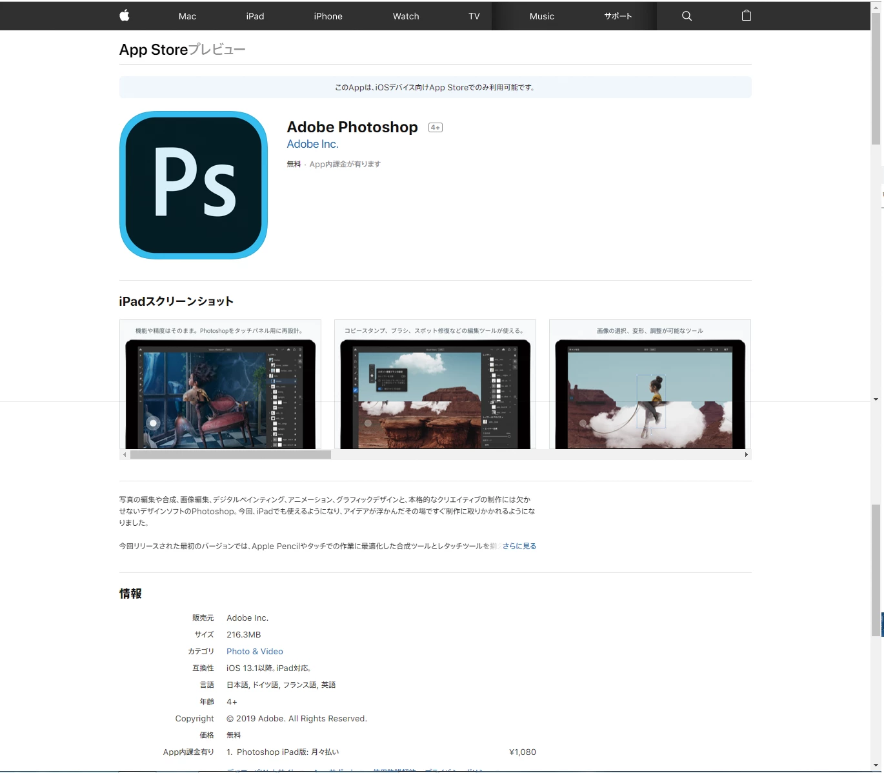Open the Adobe Inc. developer link
The width and height of the screenshot is (884, 773).
pyautogui.click(x=312, y=145)
